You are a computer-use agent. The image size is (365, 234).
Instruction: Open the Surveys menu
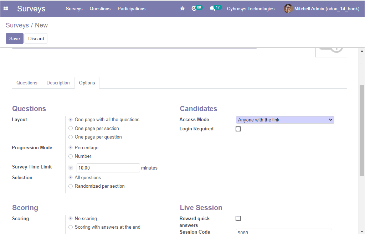(x=74, y=9)
